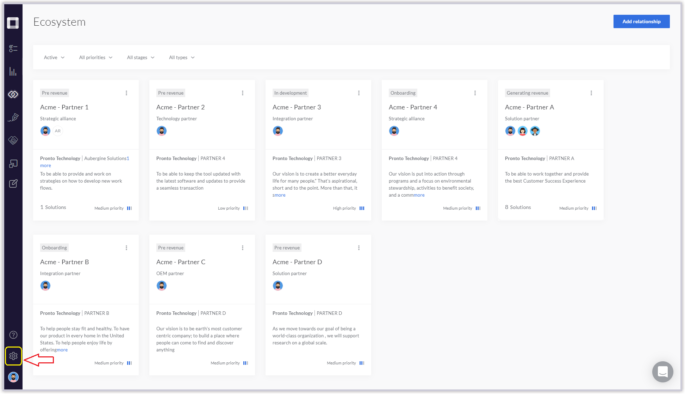Click 'more' link in Partner 3 description
The width and height of the screenshot is (685, 394).
click(280, 195)
